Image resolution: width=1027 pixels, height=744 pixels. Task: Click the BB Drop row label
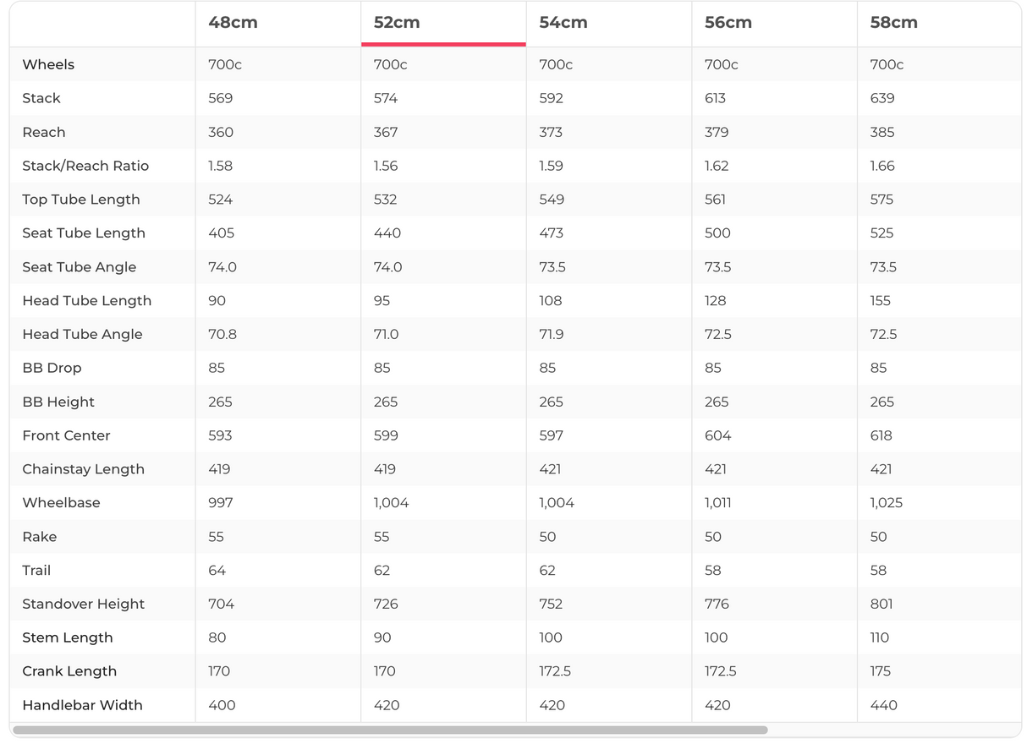(52, 368)
